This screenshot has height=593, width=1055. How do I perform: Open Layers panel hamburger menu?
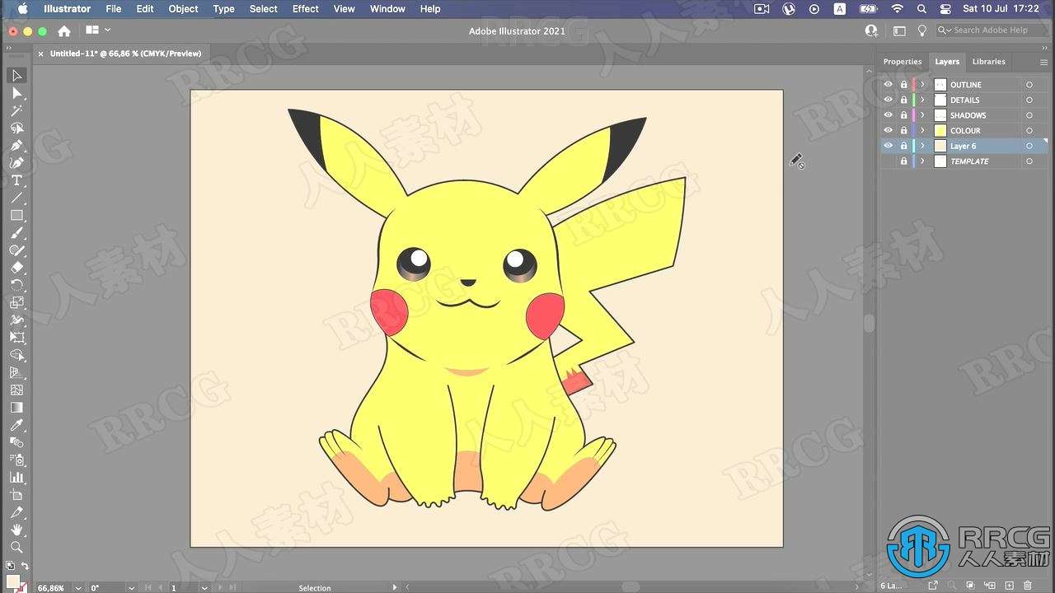(x=1043, y=62)
